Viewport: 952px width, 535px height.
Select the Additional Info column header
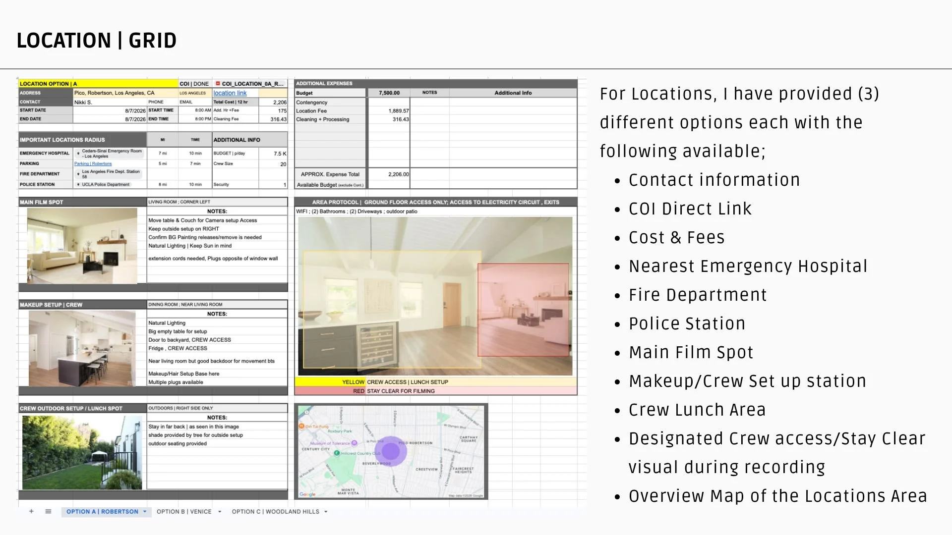click(513, 93)
